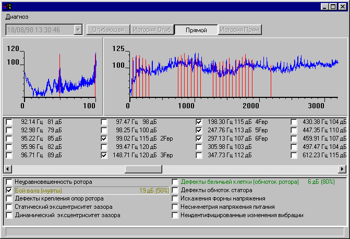
Task: Uncheck the Бой вала (муфты) checkbox
Action: (9, 191)
